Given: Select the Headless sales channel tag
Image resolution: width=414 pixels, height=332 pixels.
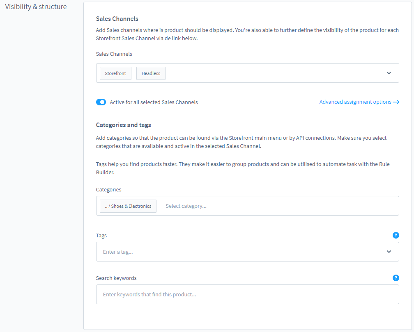Looking at the screenshot, I should point(151,73).
